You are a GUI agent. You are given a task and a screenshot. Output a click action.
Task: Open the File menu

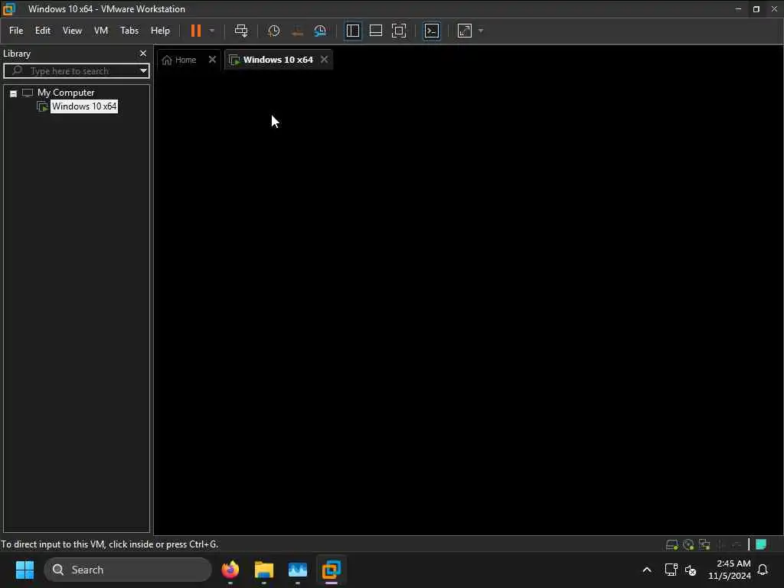(x=16, y=31)
